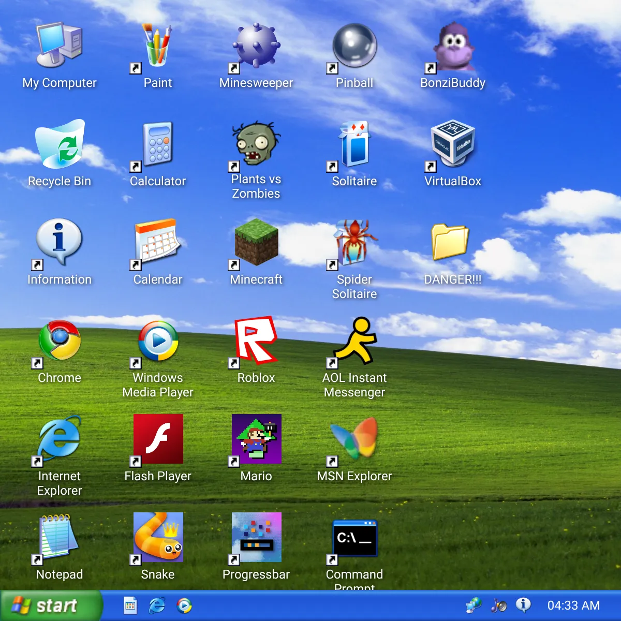Open Snake from the desktop
621x621 pixels.
point(158,538)
